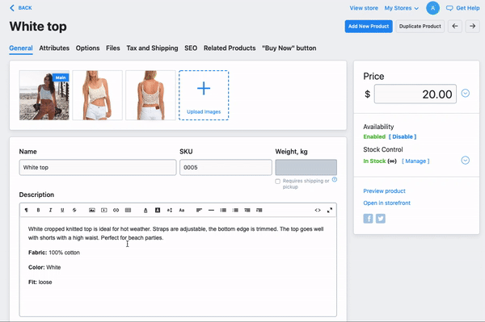The image size is (485, 322).
Task: Insert an image into the description
Action: [92, 211]
